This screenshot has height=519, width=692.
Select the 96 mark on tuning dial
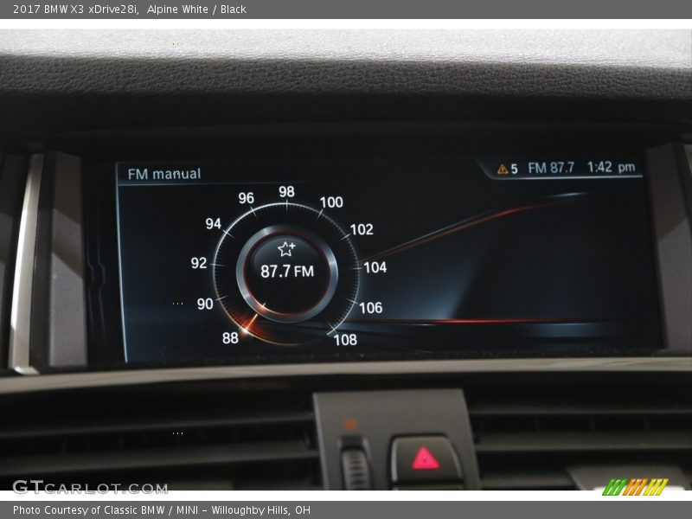click(x=246, y=198)
